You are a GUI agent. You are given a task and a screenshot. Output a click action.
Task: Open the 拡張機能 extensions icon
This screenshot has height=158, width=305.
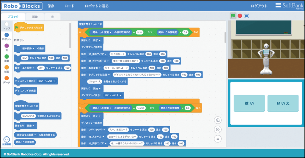pos(6,140)
